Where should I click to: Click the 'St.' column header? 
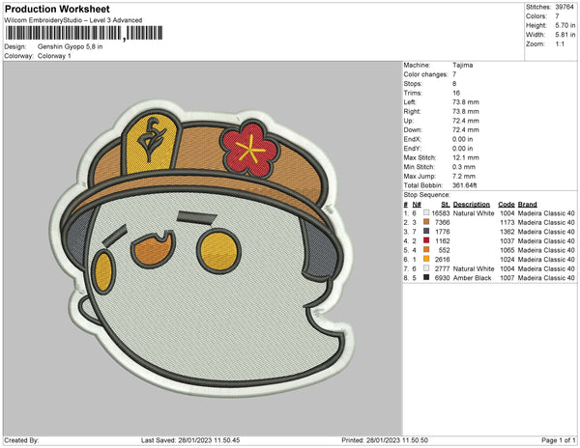coord(446,205)
